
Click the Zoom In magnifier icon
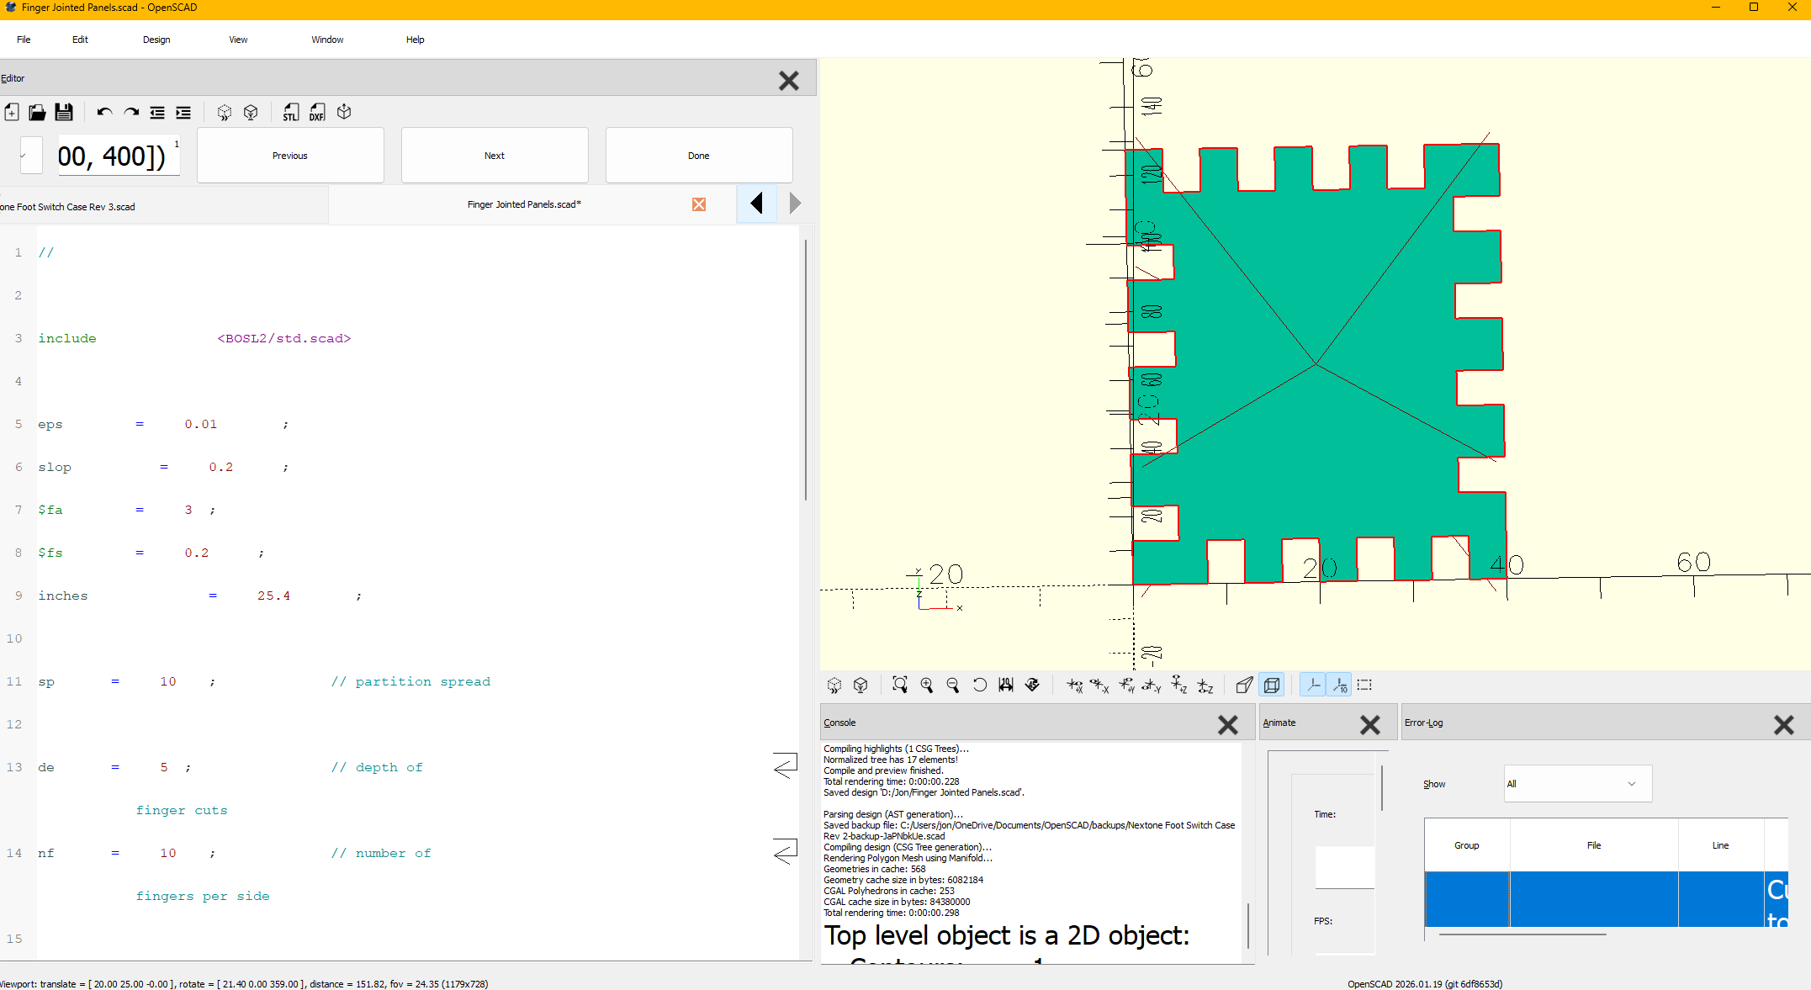coord(926,686)
